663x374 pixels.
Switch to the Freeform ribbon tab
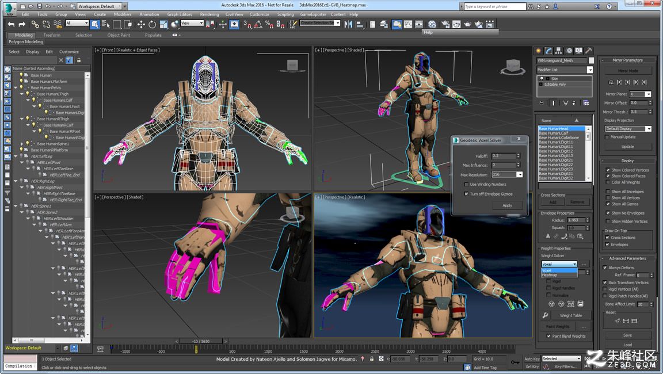click(52, 35)
